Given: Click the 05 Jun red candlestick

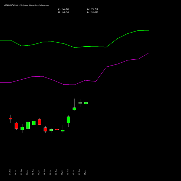Looking at the screenshot, I should pos(39,122).
